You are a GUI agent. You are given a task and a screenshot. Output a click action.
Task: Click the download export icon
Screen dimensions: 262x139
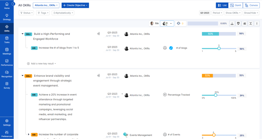click(232, 24)
